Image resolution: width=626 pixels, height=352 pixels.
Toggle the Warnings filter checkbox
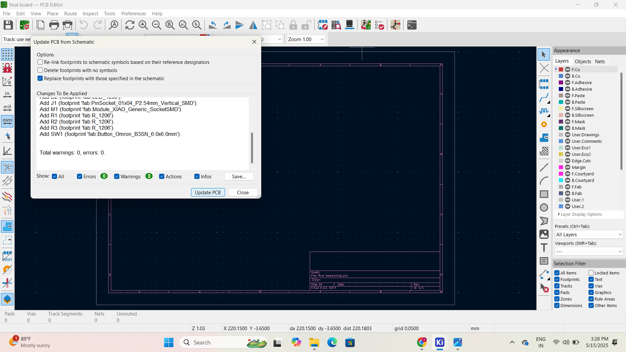tap(117, 176)
